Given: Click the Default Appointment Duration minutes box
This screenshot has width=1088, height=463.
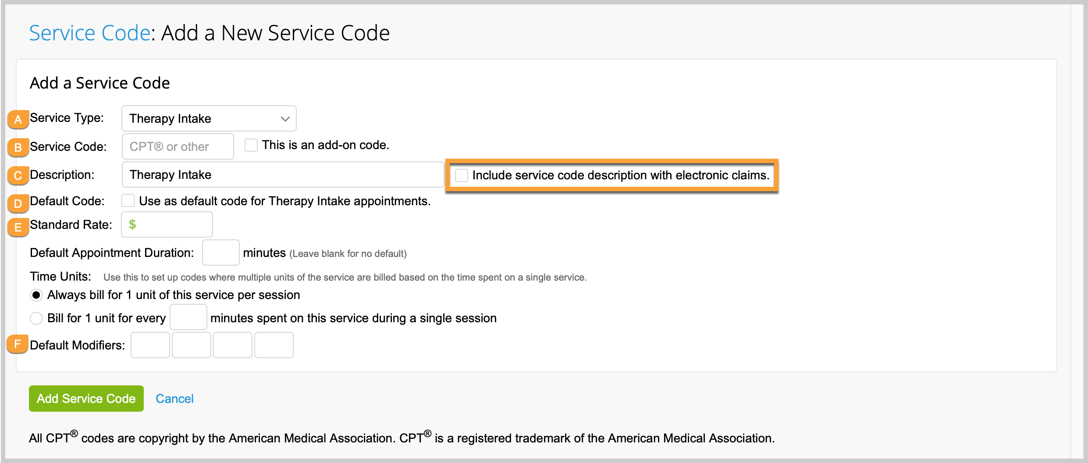Looking at the screenshot, I should (x=220, y=253).
